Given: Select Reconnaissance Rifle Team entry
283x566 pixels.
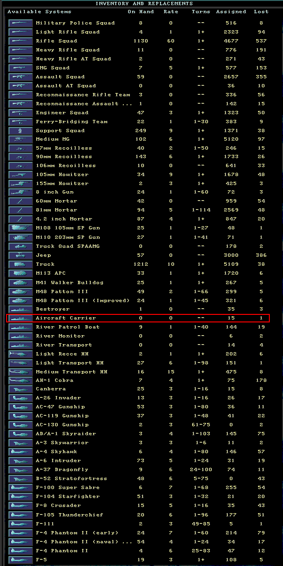Looking at the screenshot, I should tap(83, 95).
